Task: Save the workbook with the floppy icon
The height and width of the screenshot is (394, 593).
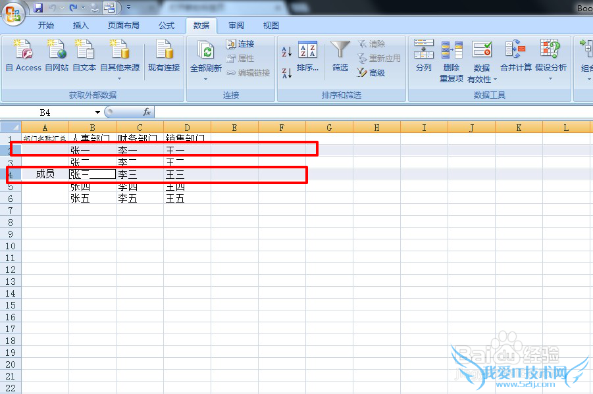Action: tap(38, 7)
